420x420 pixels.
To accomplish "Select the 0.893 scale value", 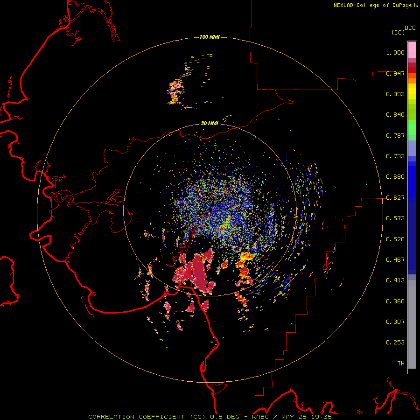I will (x=395, y=94).
